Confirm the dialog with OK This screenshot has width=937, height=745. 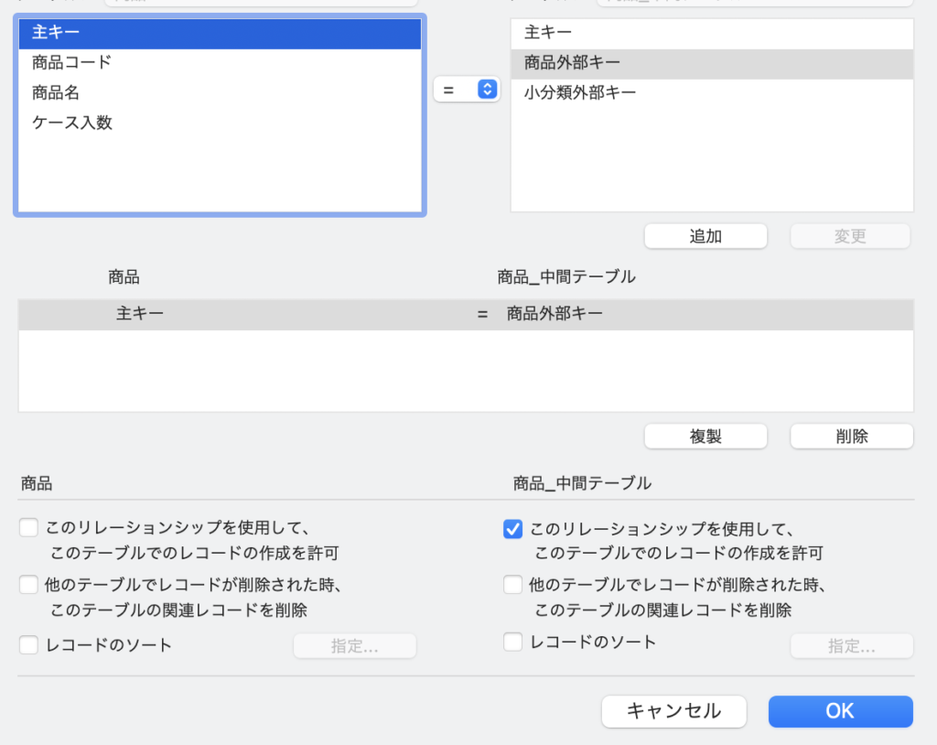pyautogui.click(x=840, y=711)
